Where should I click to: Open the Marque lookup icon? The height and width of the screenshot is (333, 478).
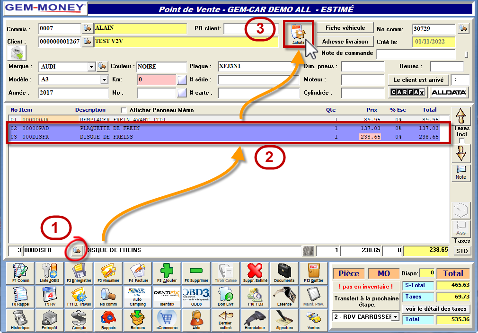(102, 66)
